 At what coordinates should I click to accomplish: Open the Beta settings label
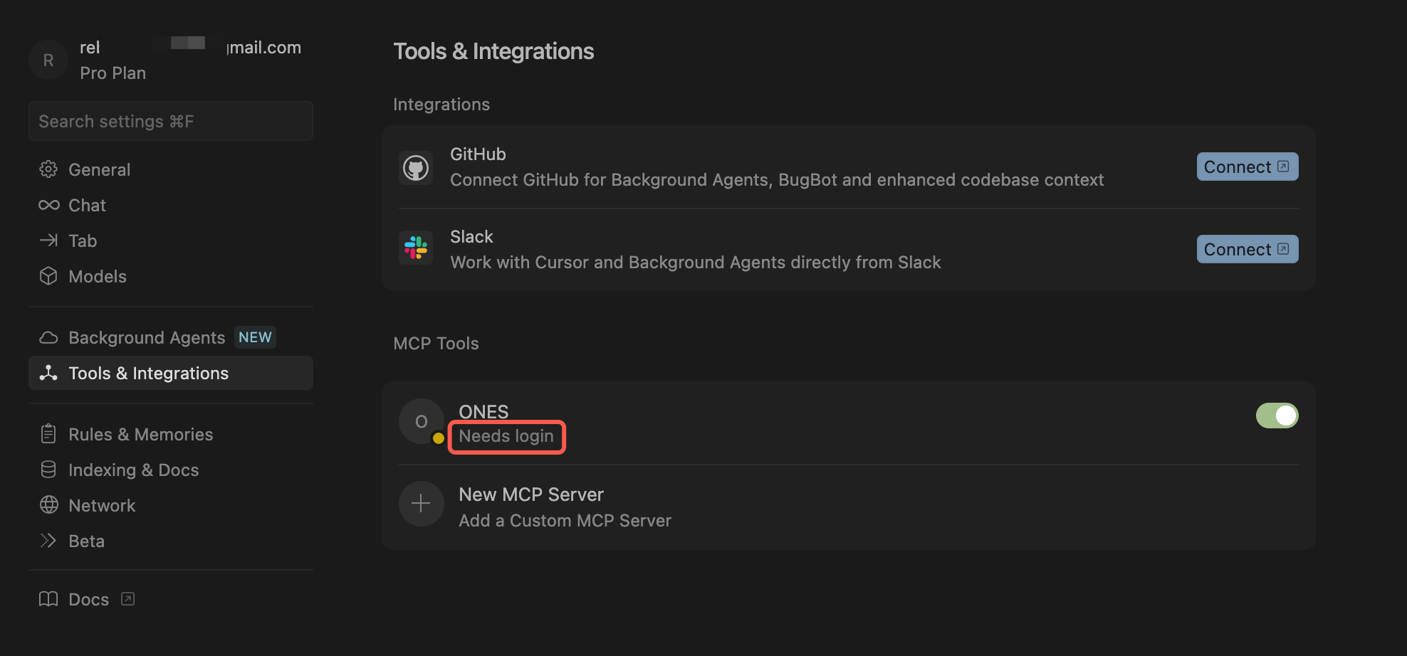[86, 541]
